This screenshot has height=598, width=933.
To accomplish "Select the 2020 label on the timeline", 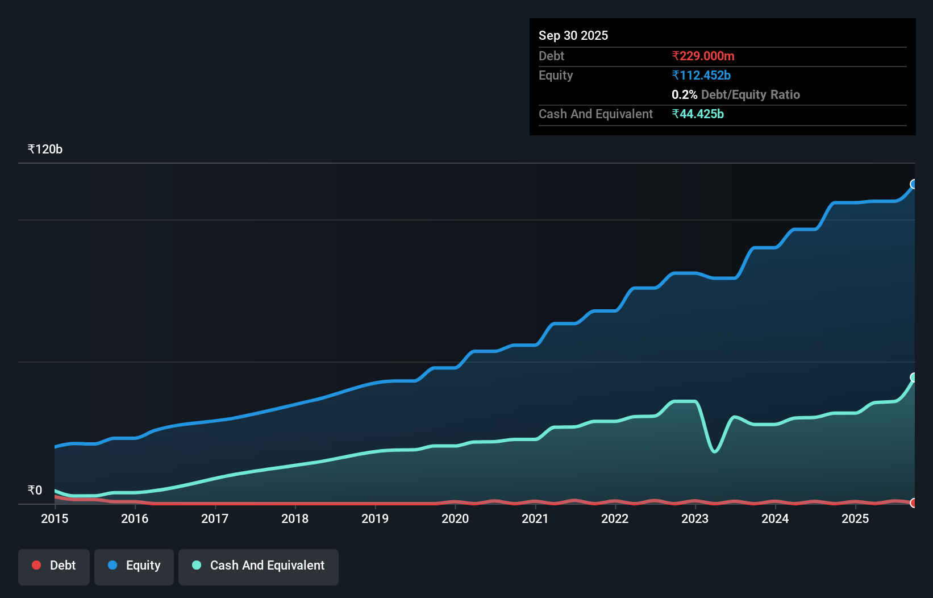I will [x=455, y=519].
